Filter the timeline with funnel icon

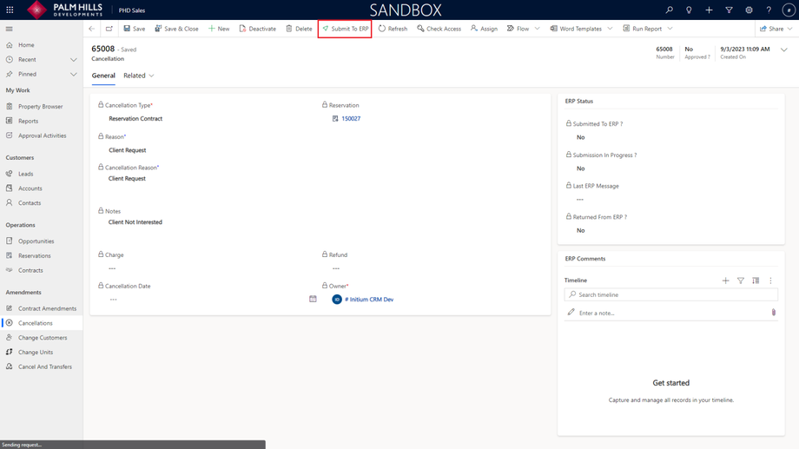tap(741, 281)
